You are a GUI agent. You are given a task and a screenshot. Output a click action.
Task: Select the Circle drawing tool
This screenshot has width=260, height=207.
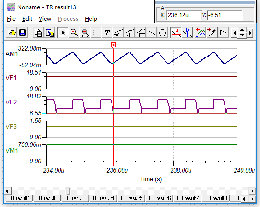click(x=162, y=33)
